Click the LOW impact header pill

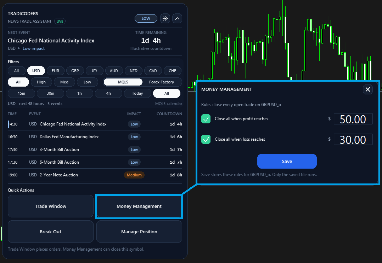(x=146, y=18)
